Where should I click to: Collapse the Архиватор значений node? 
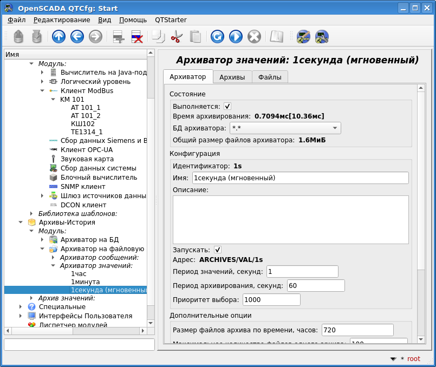(53, 266)
